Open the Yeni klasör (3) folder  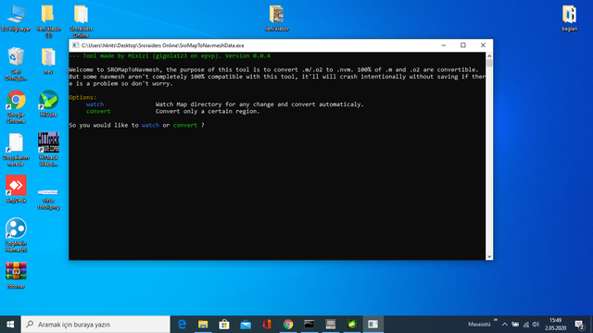coord(48,21)
